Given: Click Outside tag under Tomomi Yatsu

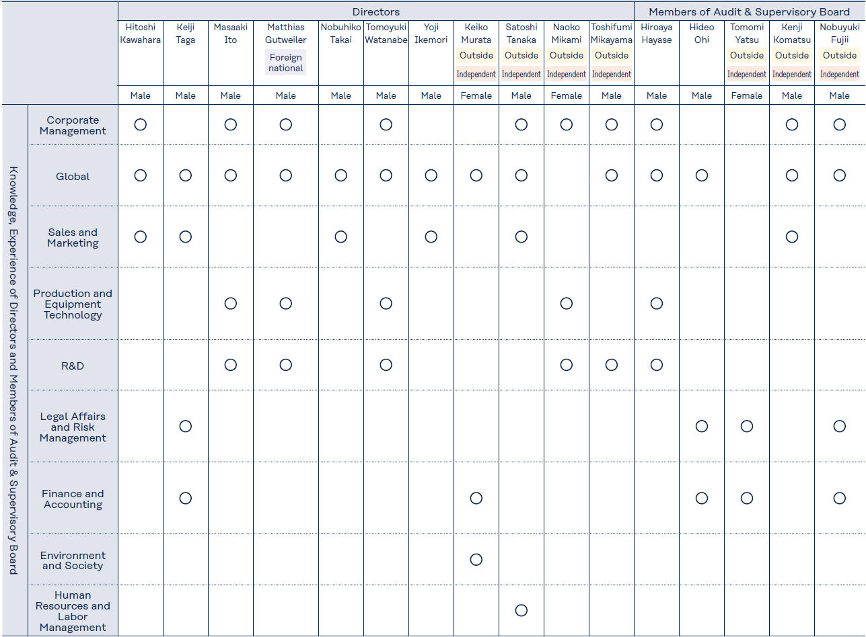Looking at the screenshot, I should tap(747, 56).
